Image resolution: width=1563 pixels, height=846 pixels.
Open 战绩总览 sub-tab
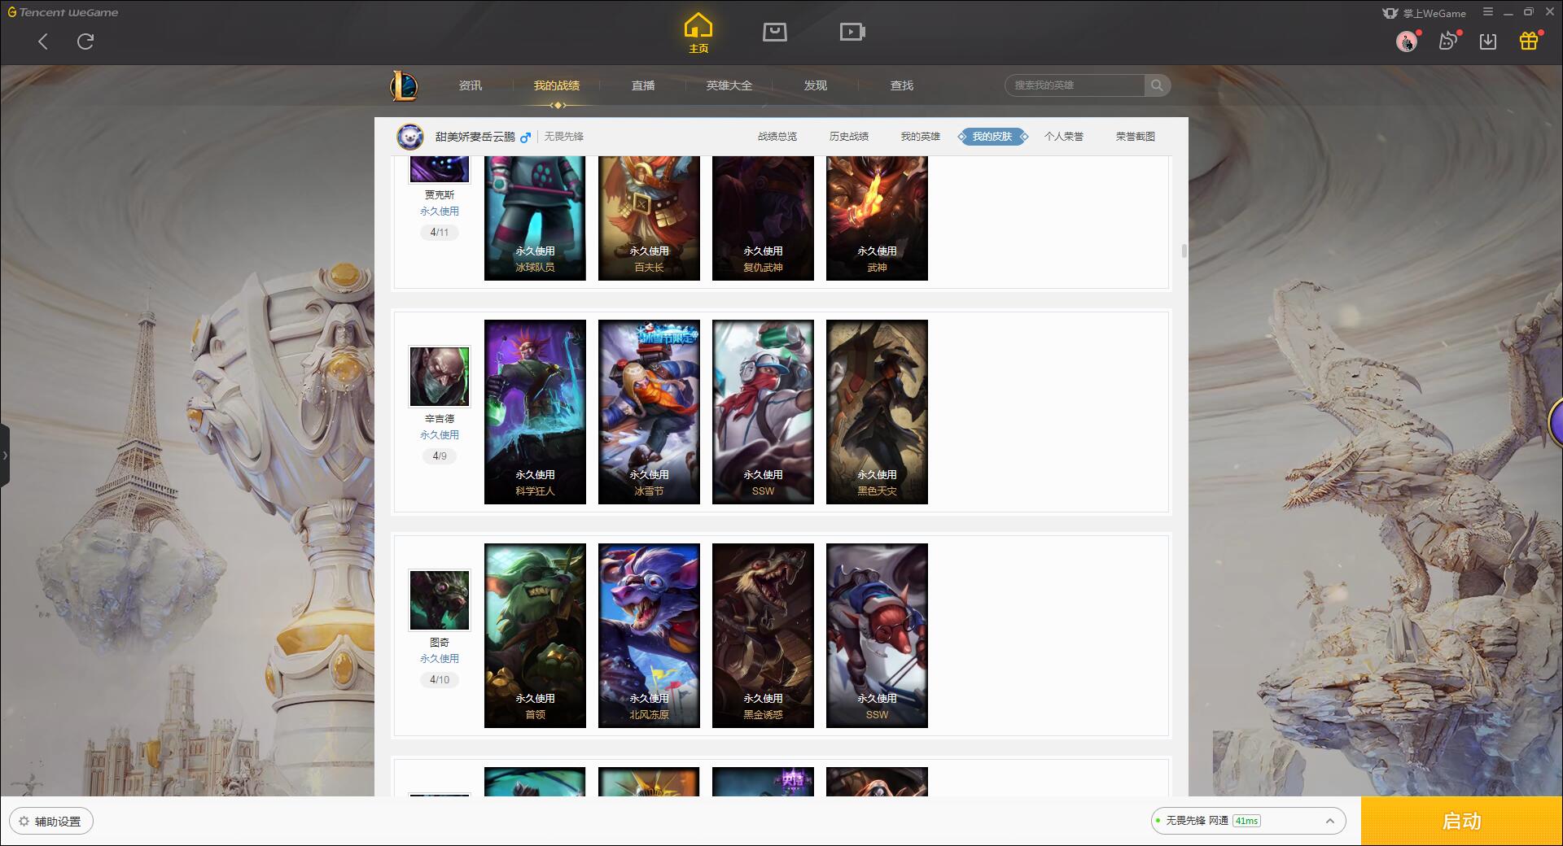click(x=777, y=137)
